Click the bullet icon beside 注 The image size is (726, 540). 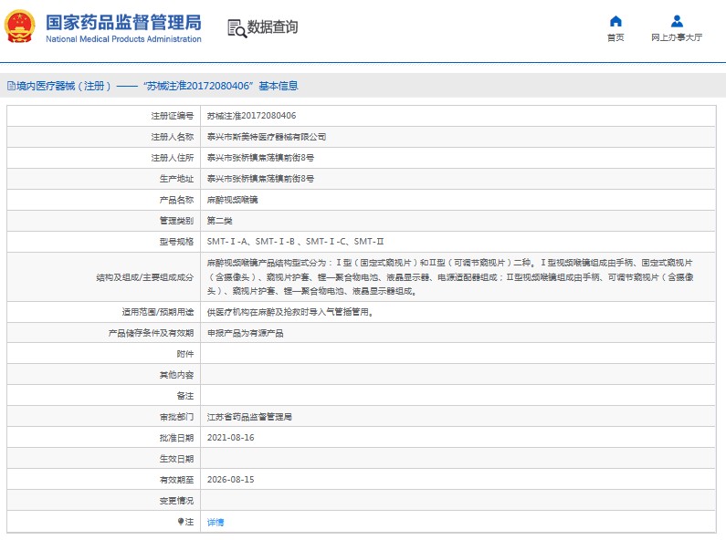[x=181, y=522]
